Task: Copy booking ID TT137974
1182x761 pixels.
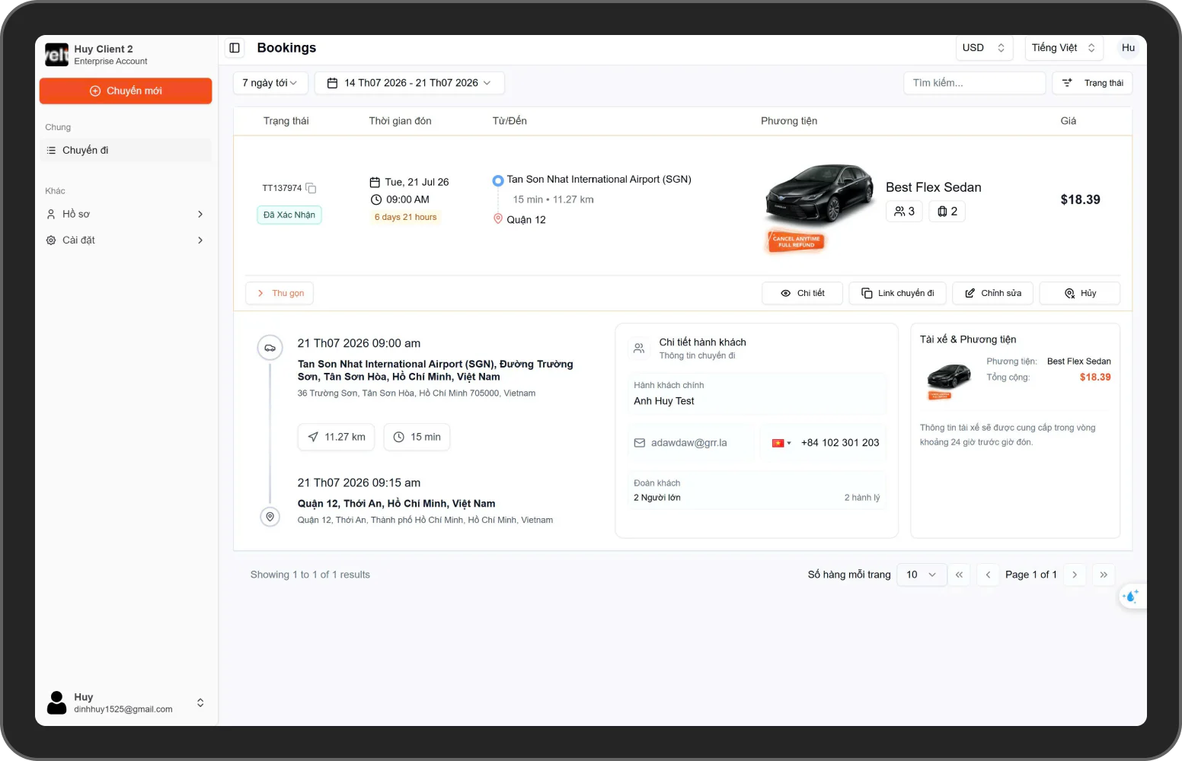Action: click(311, 188)
